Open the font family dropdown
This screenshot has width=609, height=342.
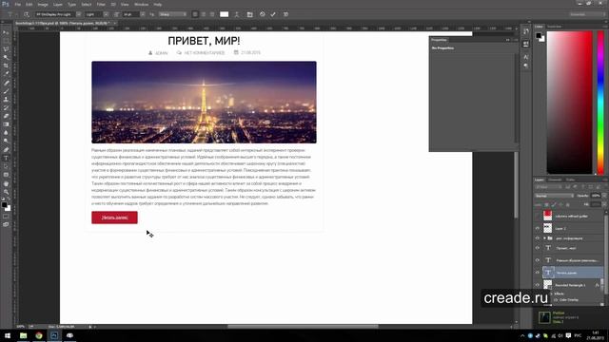(x=78, y=14)
